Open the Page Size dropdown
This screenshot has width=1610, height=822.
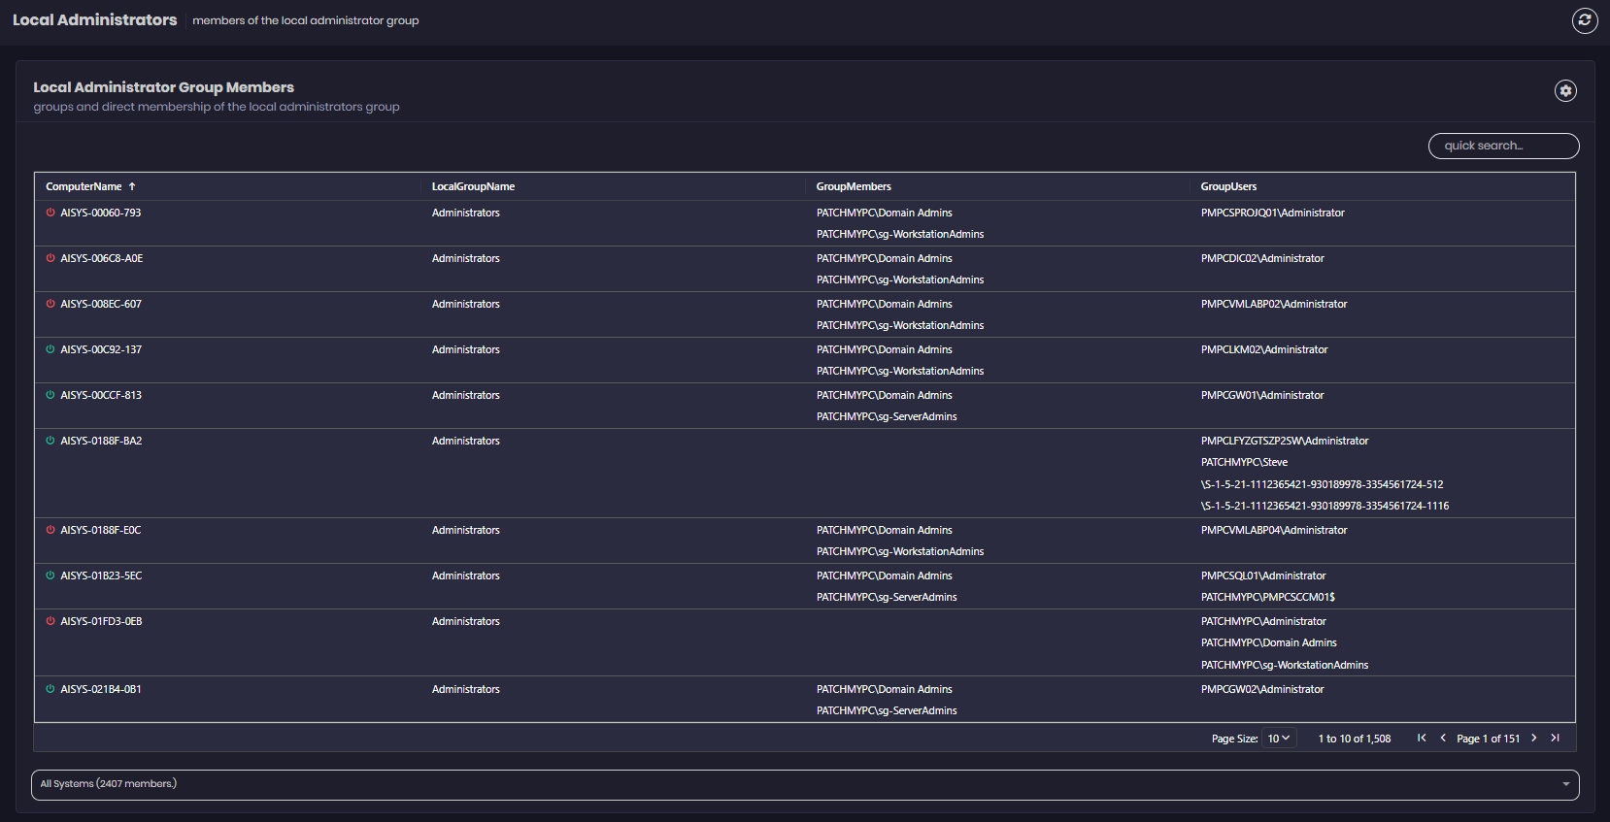(1279, 739)
